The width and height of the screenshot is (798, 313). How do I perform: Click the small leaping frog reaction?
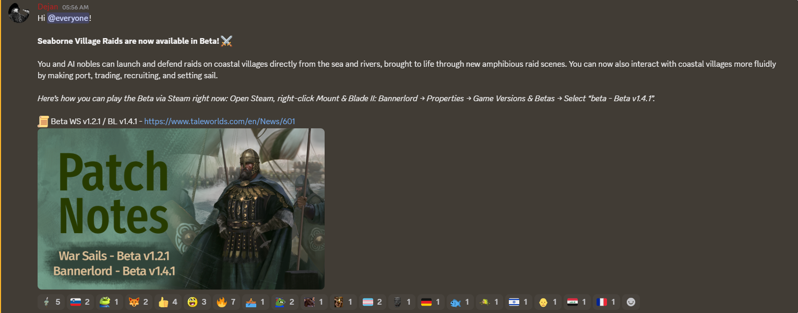pyautogui.click(x=489, y=302)
